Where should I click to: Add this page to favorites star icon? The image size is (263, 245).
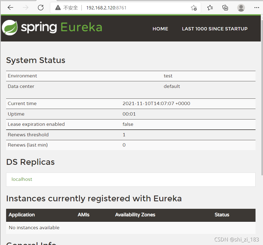[194, 8]
